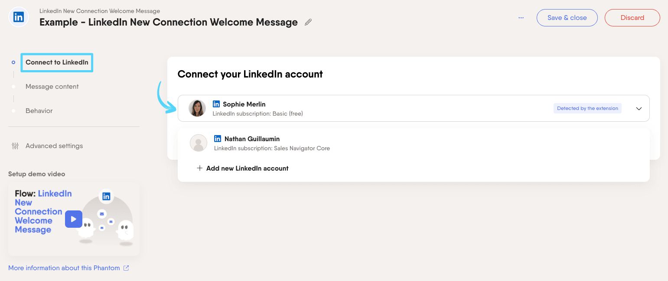This screenshot has height=281, width=668.
Task: Play the setup demo video
Action: point(74,219)
